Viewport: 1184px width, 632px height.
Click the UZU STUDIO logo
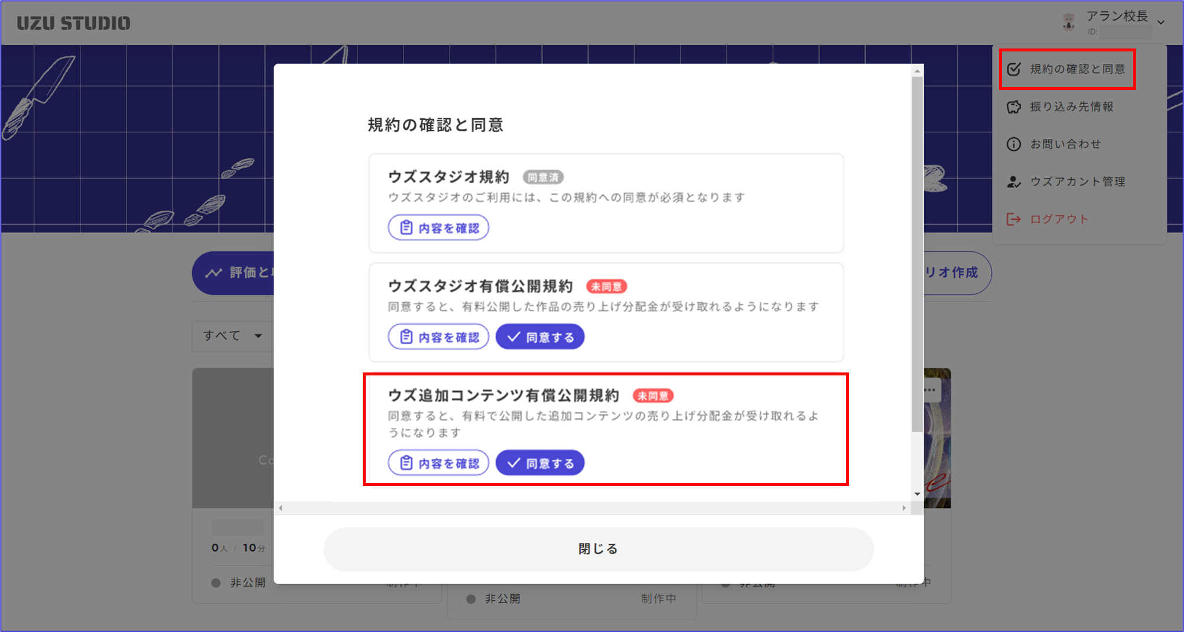click(73, 23)
